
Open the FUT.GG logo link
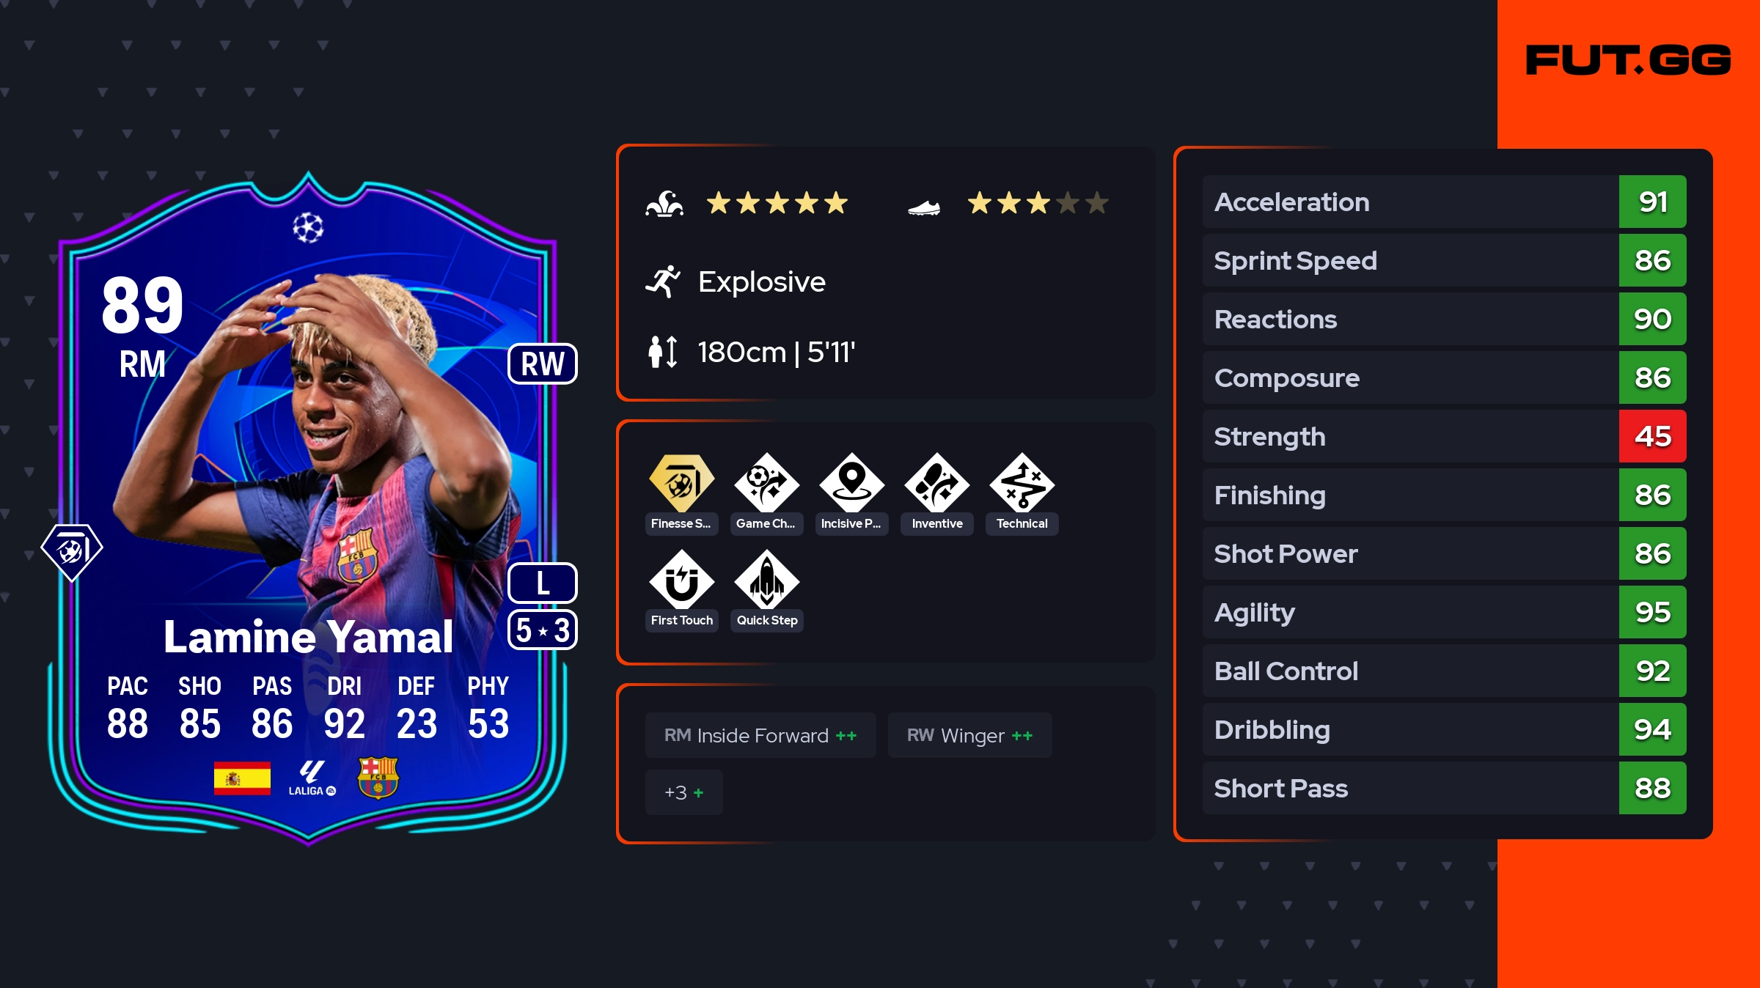1628,60
